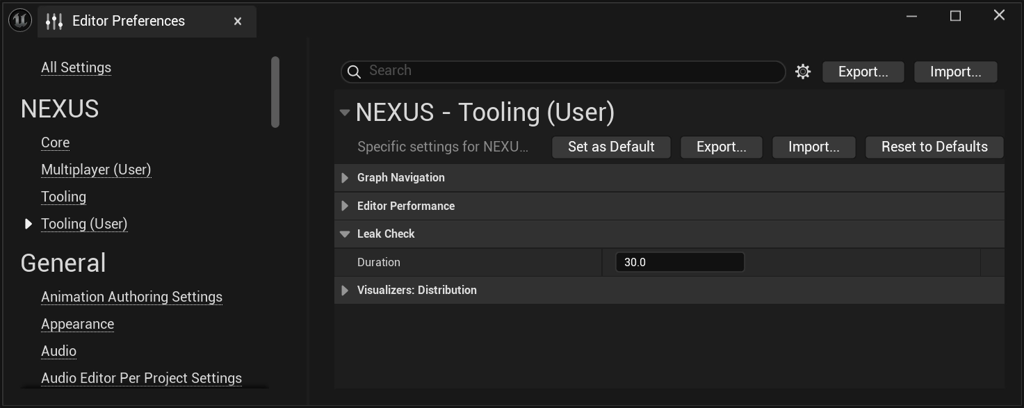
Task: Expand Tooling (User) in the sidebar
Action: coord(28,224)
